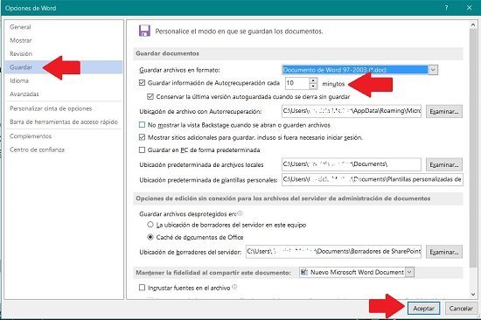Click info icon beside Guardar archivos desprotegidos
This screenshot has height=320, width=481.
[240, 213]
